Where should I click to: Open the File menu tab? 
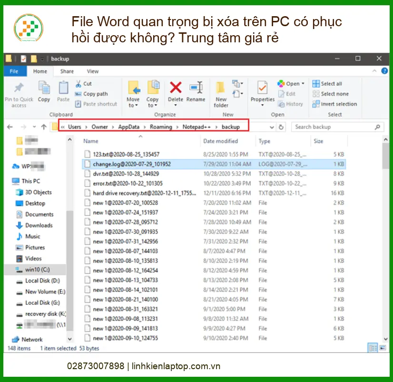[x=14, y=71]
